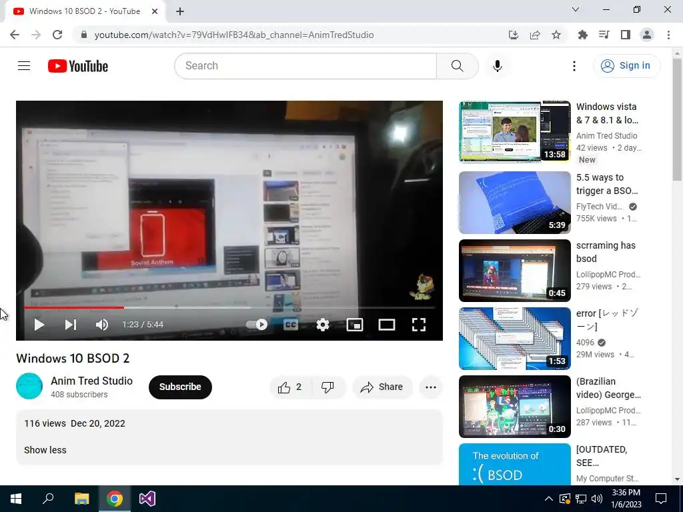Open the taskbar volume control

point(597,499)
